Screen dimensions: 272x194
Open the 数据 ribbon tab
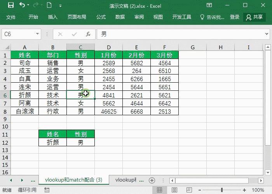point(120,17)
